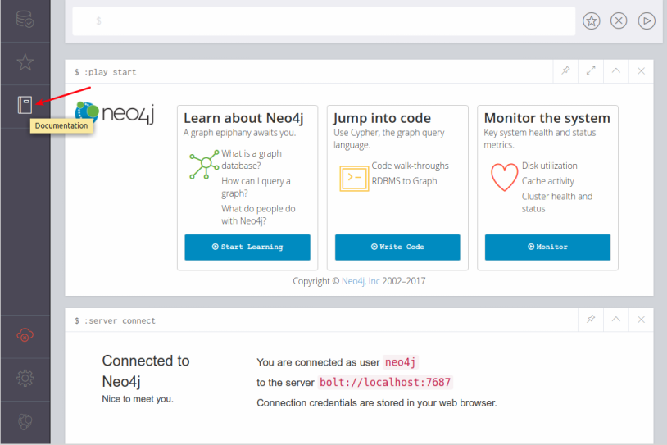Open About Neo4j icon in sidebar
The height and width of the screenshot is (445, 667).
(x=25, y=421)
